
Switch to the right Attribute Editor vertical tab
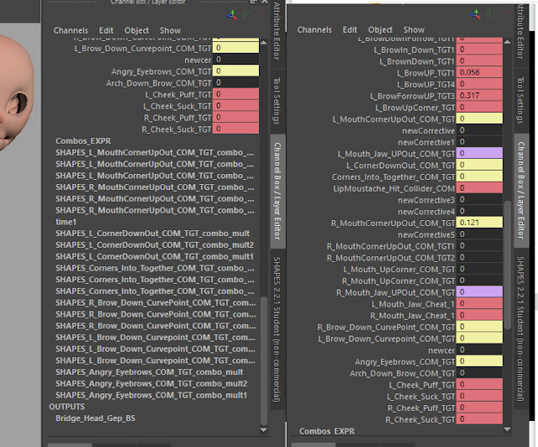click(x=520, y=31)
